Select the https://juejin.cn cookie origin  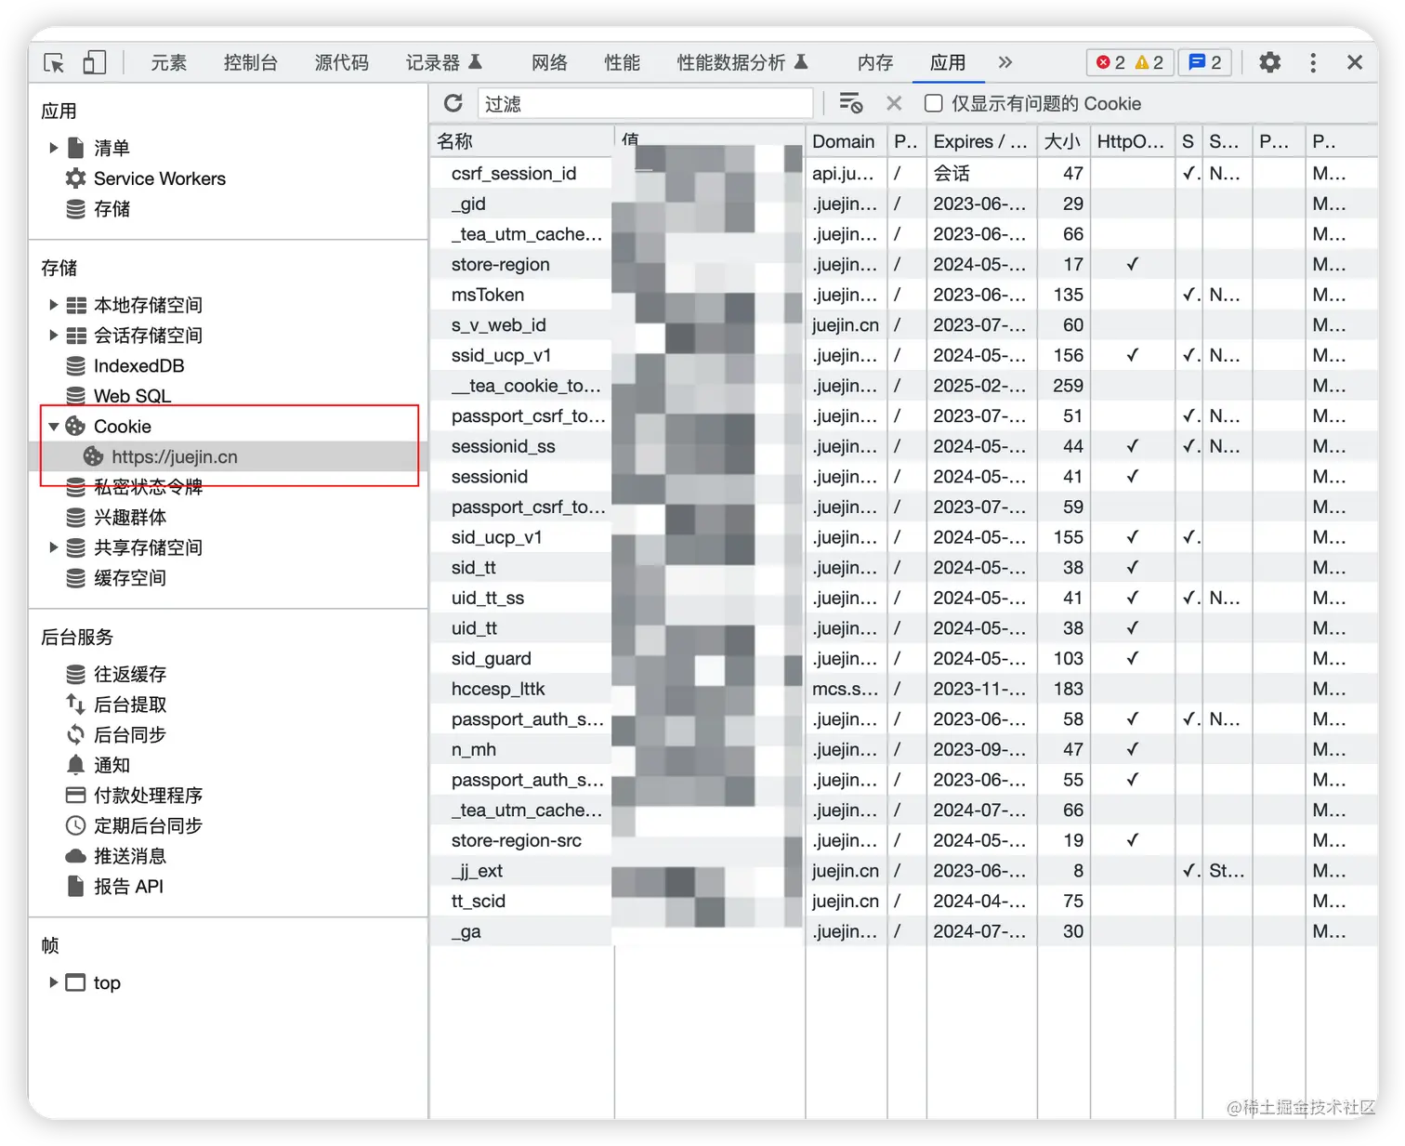tap(175, 456)
